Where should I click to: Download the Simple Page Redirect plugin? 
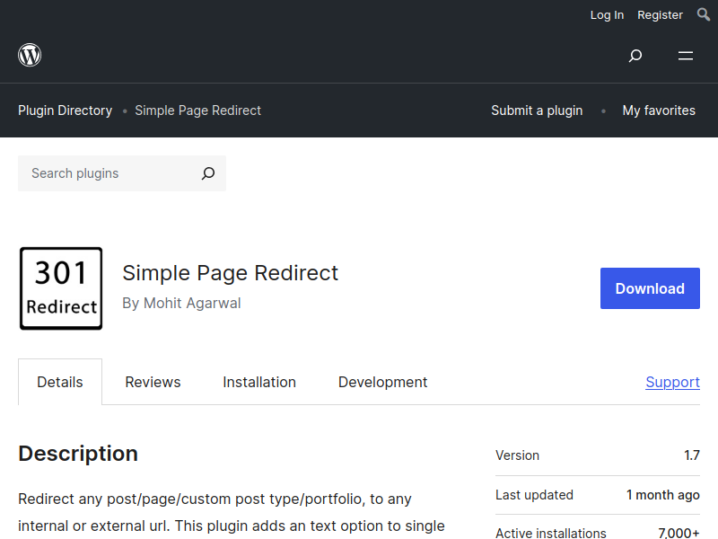pyautogui.click(x=650, y=288)
